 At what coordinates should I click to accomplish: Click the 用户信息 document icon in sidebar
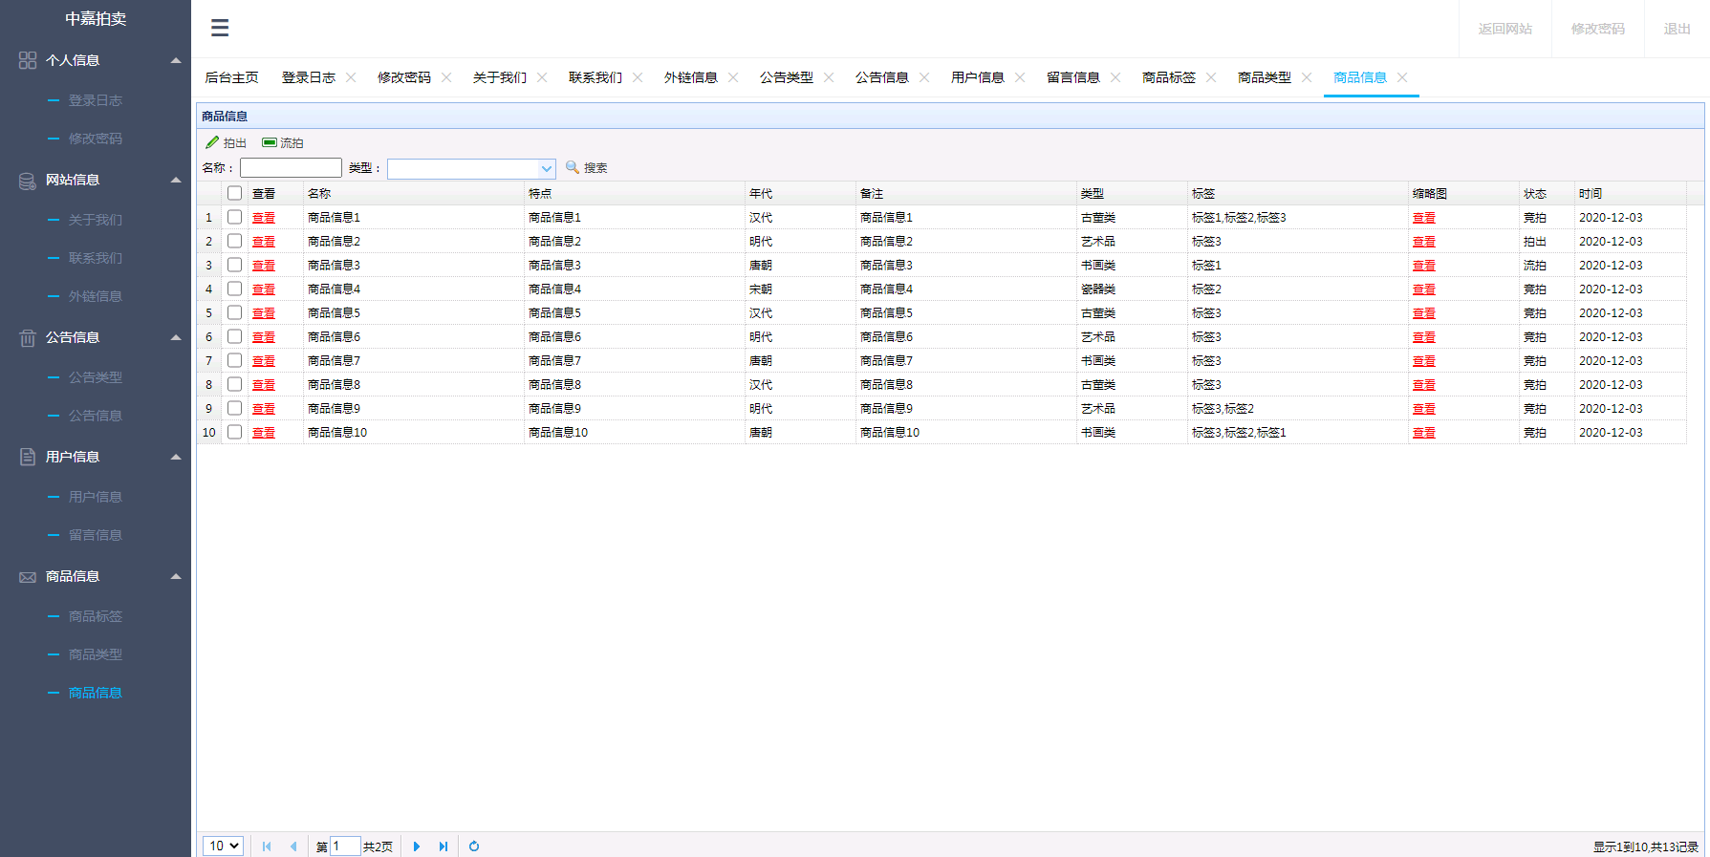[28, 458]
